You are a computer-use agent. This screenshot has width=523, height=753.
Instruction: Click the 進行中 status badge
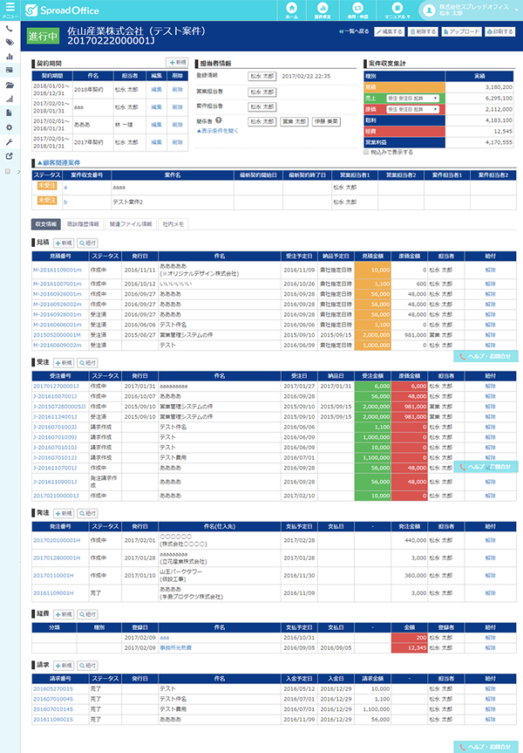44,36
